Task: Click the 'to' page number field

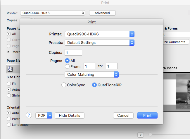Action: 111,66
